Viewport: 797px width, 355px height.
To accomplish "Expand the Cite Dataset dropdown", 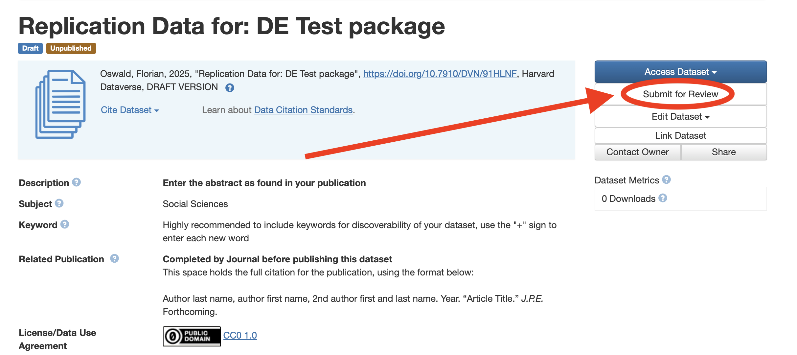I will 130,110.
